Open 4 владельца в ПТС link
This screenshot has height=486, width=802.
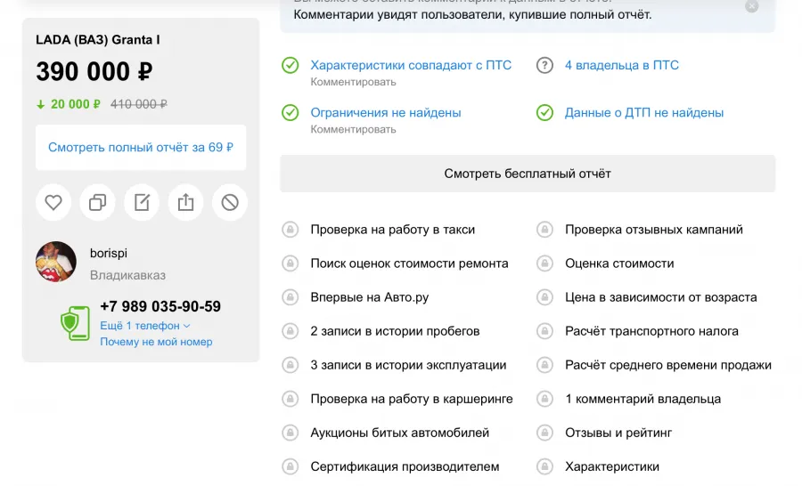[622, 65]
